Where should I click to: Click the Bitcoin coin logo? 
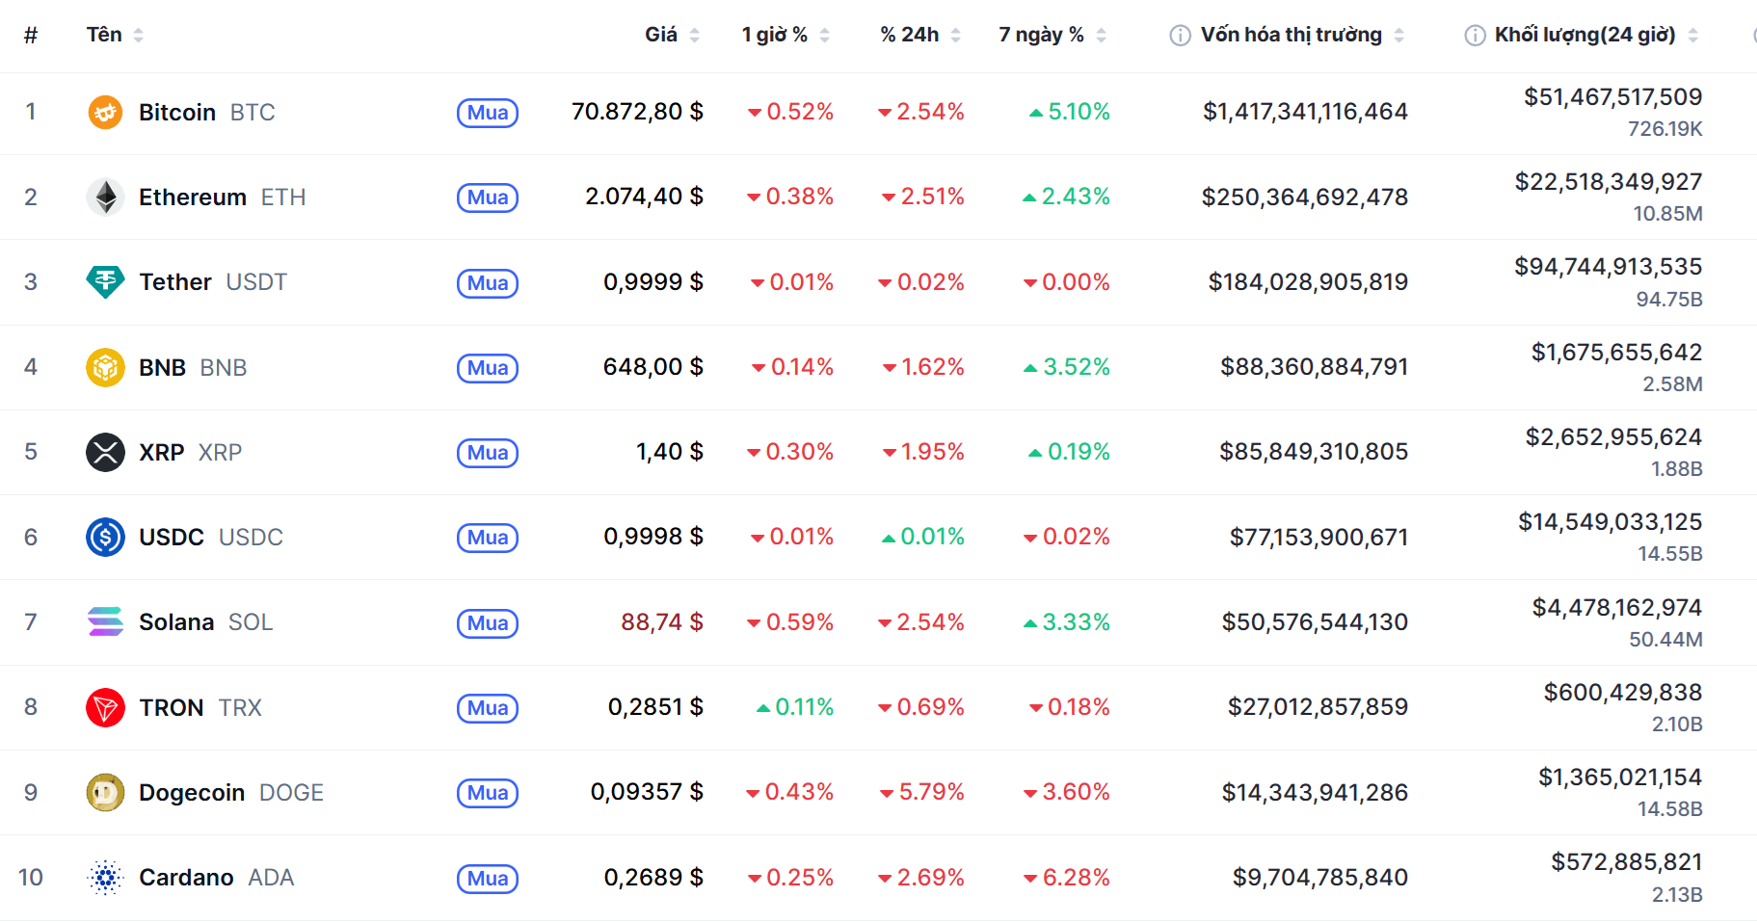coord(105,113)
